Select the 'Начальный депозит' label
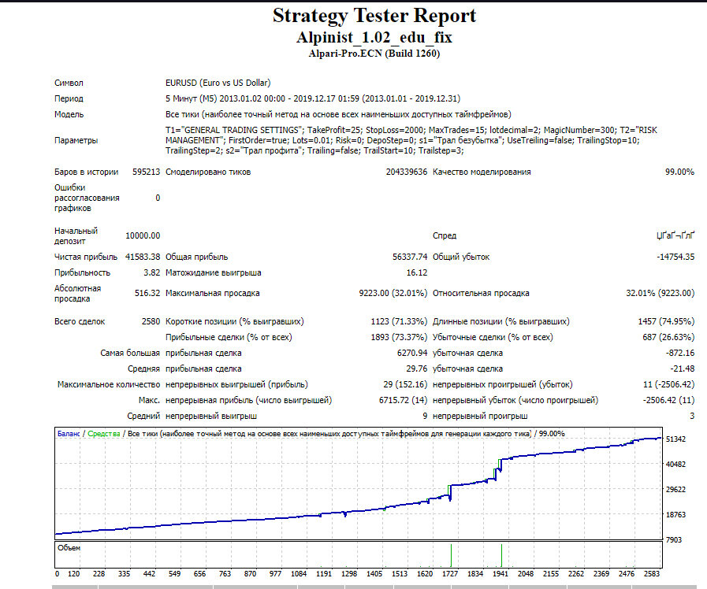This screenshot has height=589, width=707. pos(76,236)
